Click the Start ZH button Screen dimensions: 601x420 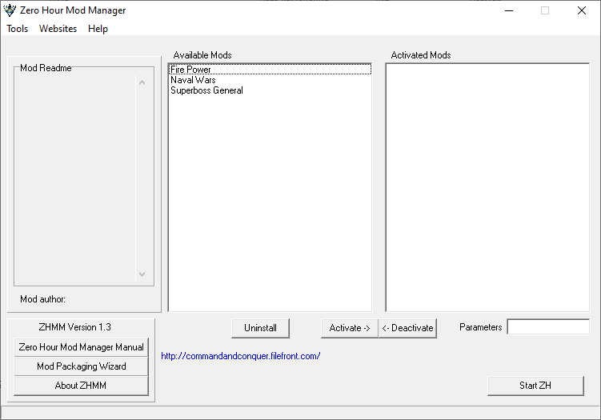[x=535, y=386]
